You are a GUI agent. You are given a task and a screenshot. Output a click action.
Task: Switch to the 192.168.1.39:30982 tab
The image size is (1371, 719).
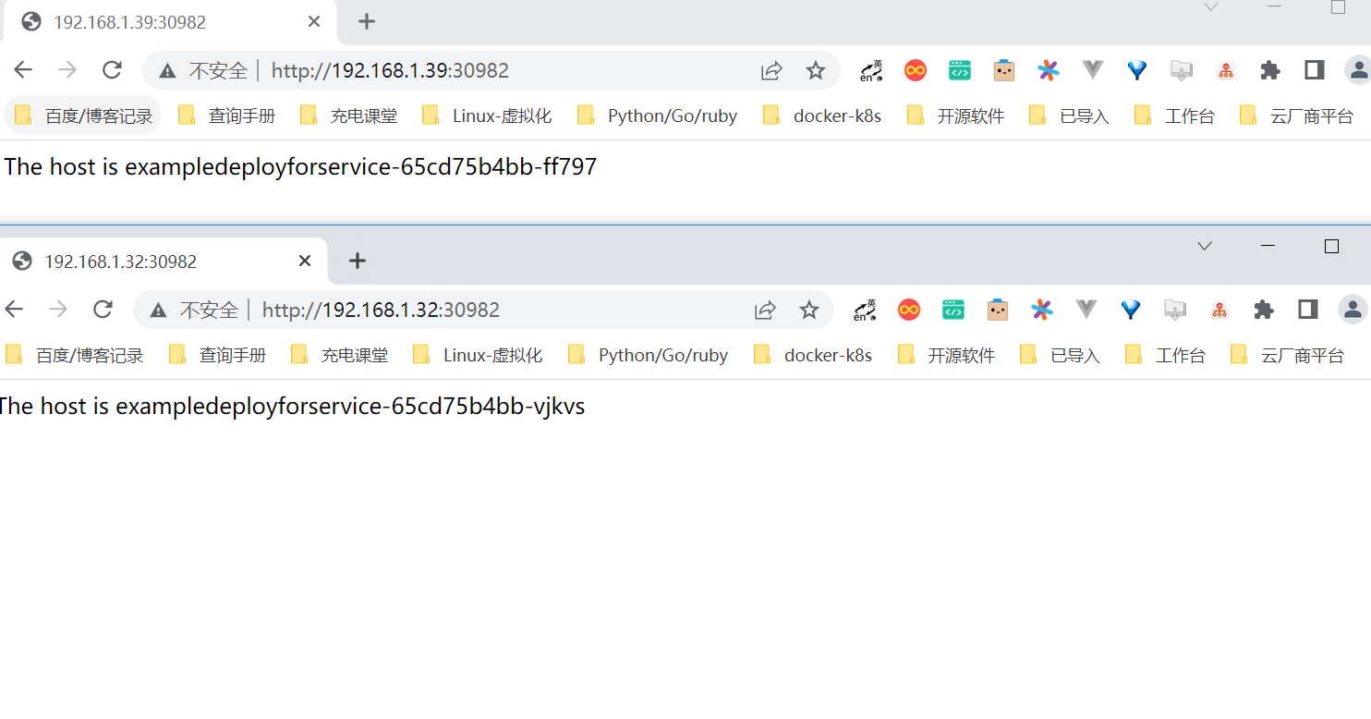[x=169, y=22]
